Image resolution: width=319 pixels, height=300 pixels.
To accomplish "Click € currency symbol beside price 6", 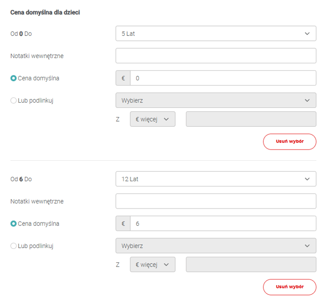I will click(123, 223).
